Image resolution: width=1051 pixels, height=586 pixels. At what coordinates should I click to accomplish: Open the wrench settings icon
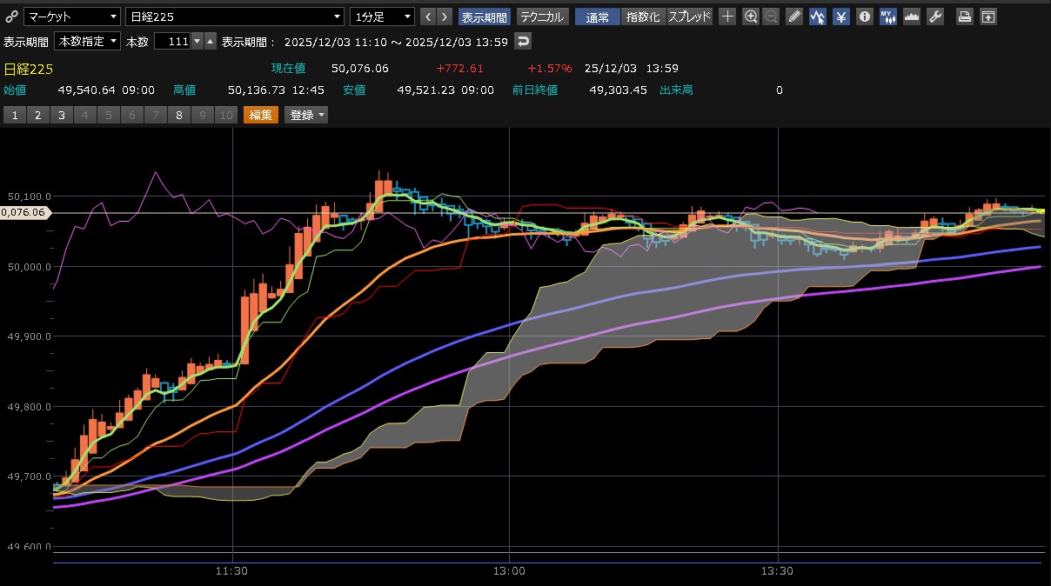(x=934, y=17)
